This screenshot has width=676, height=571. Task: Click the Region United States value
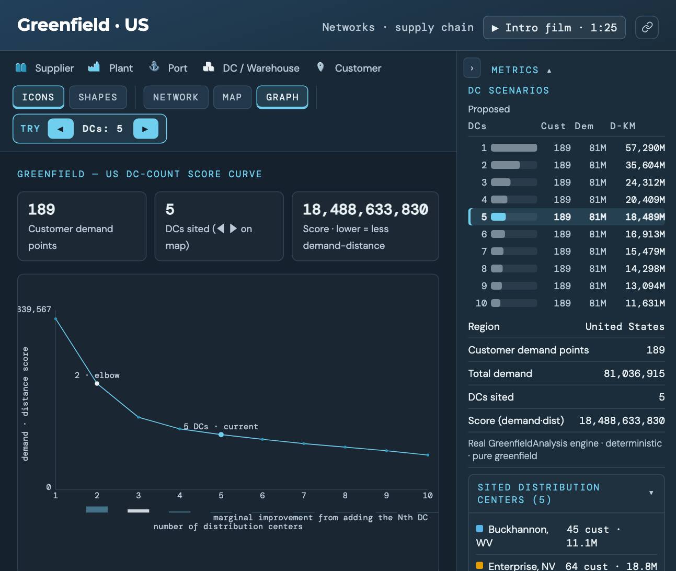coord(625,326)
